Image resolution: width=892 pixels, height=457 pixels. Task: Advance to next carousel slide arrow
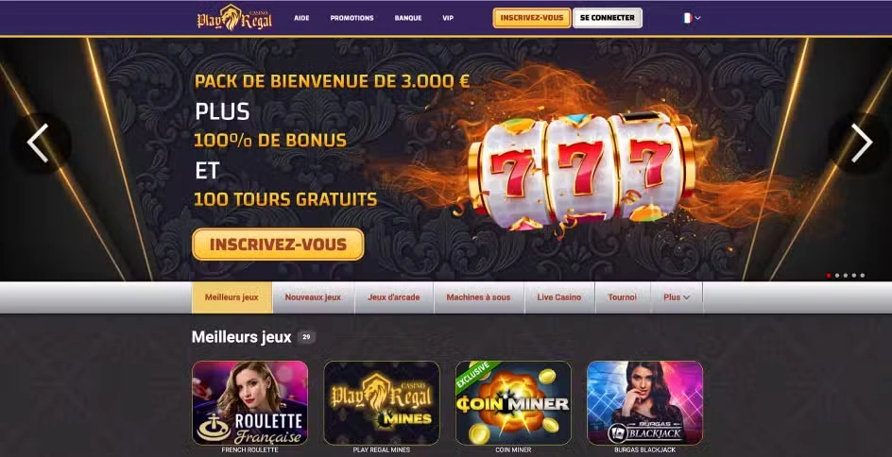click(861, 144)
